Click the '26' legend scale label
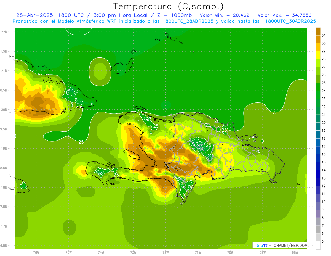The image size is (331, 256). [324, 75]
